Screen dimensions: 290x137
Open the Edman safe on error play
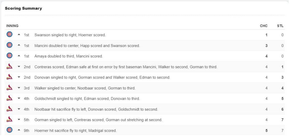coord(126,67)
